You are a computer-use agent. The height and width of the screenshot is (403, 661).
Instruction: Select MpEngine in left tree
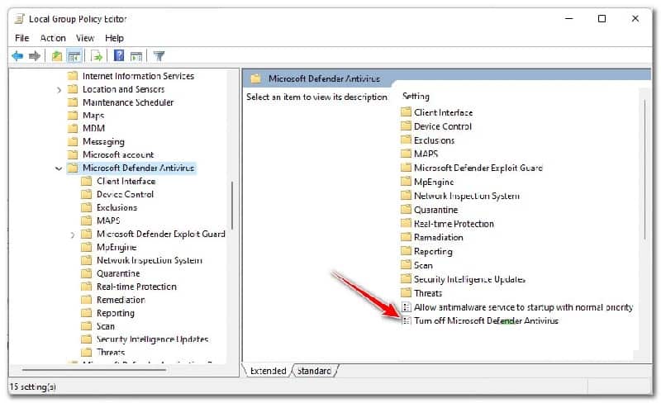click(x=117, y=247)
